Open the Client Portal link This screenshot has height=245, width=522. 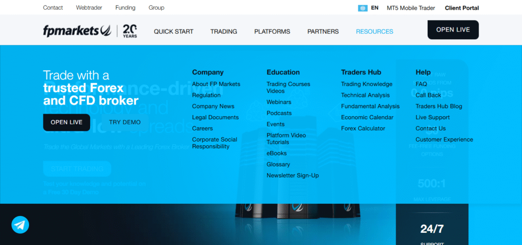tap(462, 8)
